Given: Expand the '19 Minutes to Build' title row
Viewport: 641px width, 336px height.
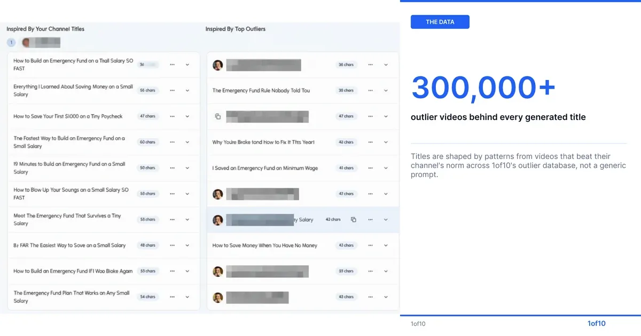Looking at the screenshot, I should (187, 168).
